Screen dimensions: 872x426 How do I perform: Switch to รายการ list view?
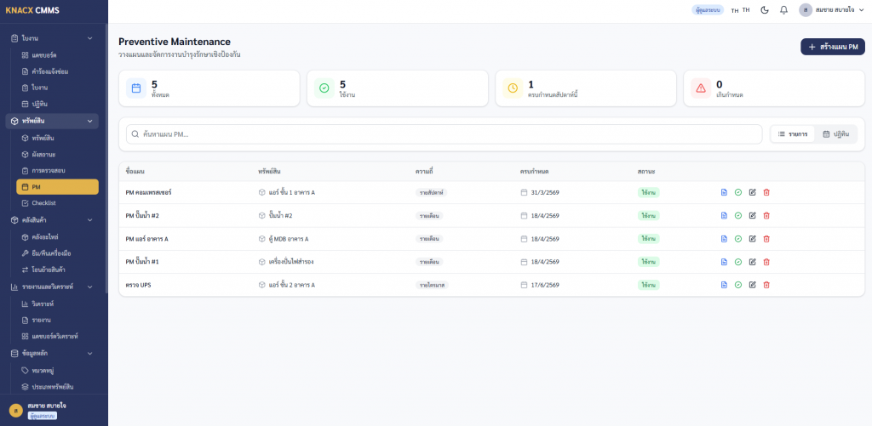click(793, 134)
